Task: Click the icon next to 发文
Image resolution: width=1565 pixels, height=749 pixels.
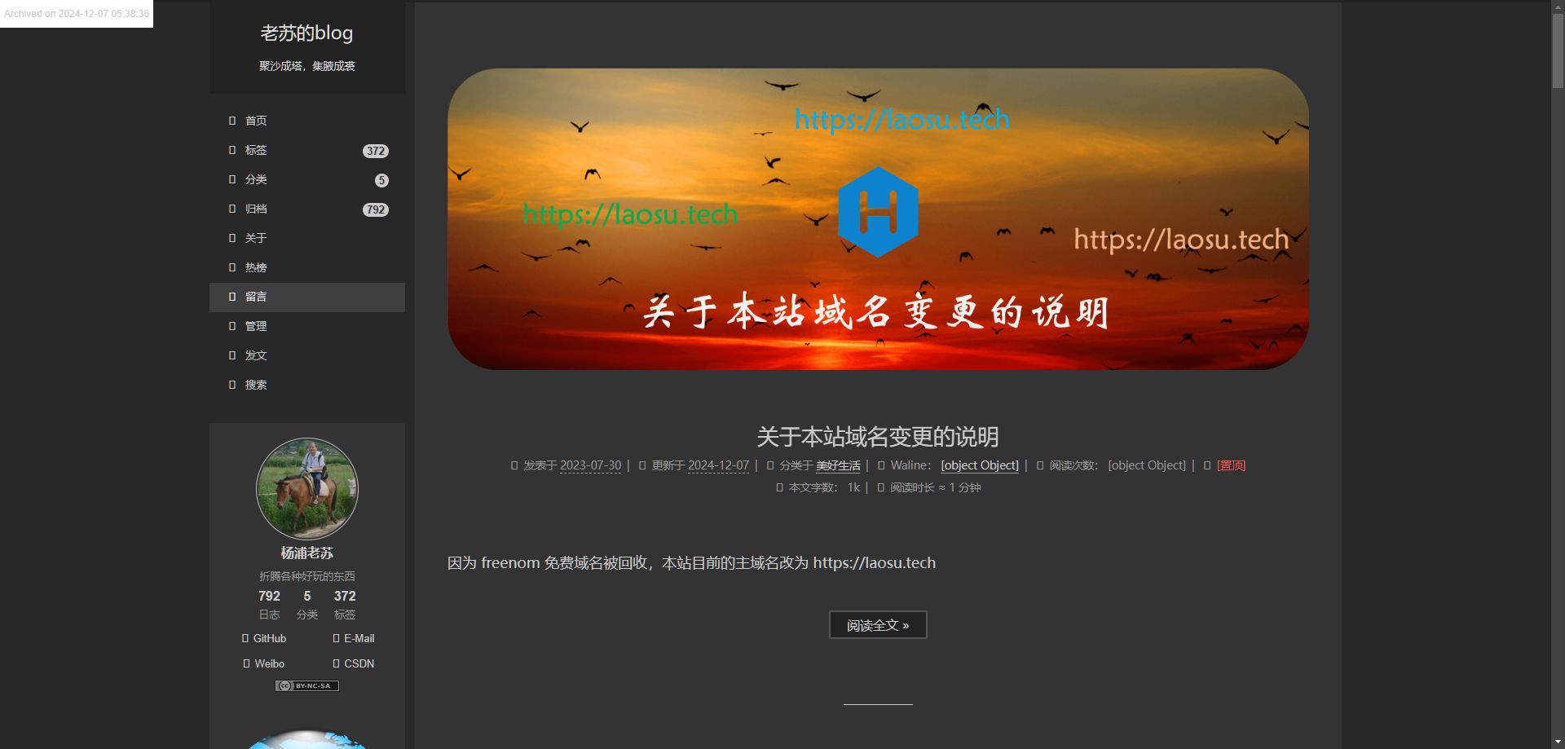Action: coord(233,355)
